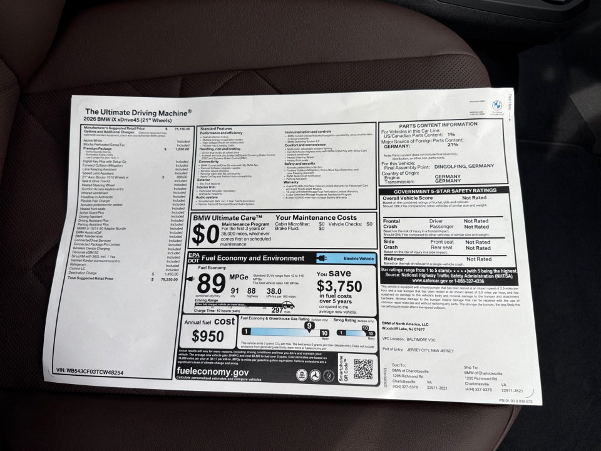Click the www.safercar.gov link
The image size is (601, 451).
pos(429,281)
